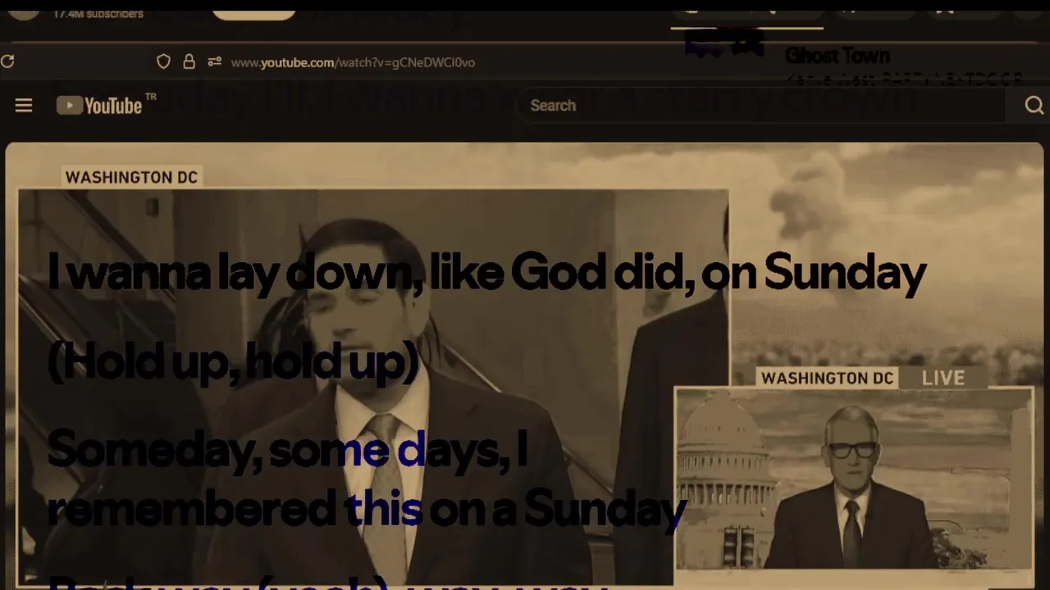Screen dimensions: 1050x590
Task: Click the '(Hold up, hold up)' lyric
Action: pos(233,361)
